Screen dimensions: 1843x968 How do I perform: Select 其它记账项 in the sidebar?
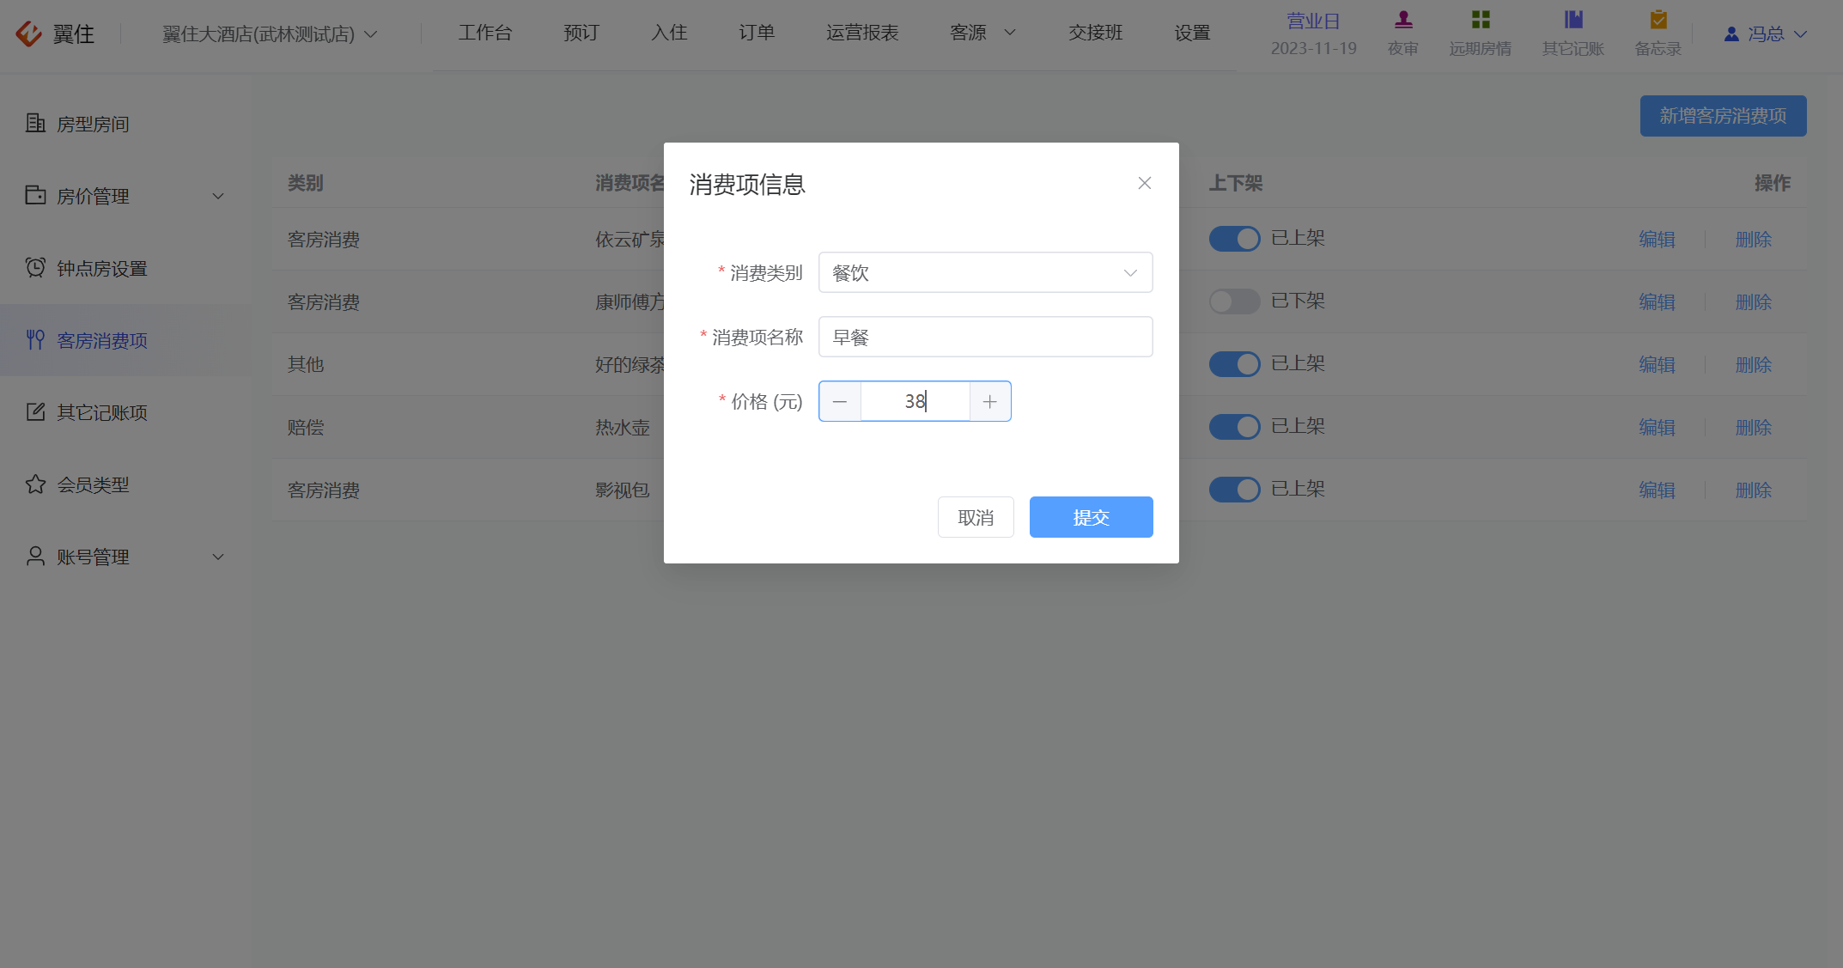coord(125,412)
